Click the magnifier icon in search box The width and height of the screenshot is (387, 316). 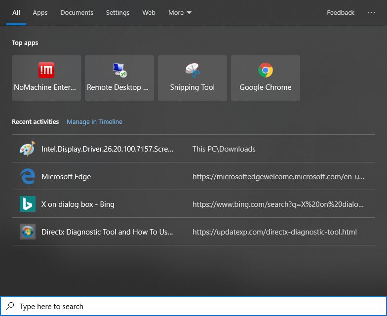coord(10,306)
